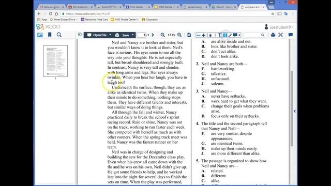Screen dimensions: 331x186
Task: Open the Classroom bookmark
Action: point(149,20)
